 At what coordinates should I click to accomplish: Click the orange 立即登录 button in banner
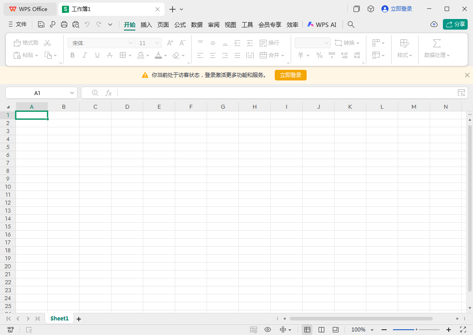[x=290, y=75]
